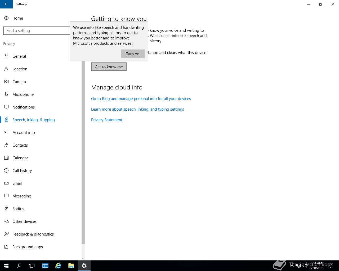Click the taskbar clock and date
Viewport: 339px width, 271px height.
coord(316,266)
